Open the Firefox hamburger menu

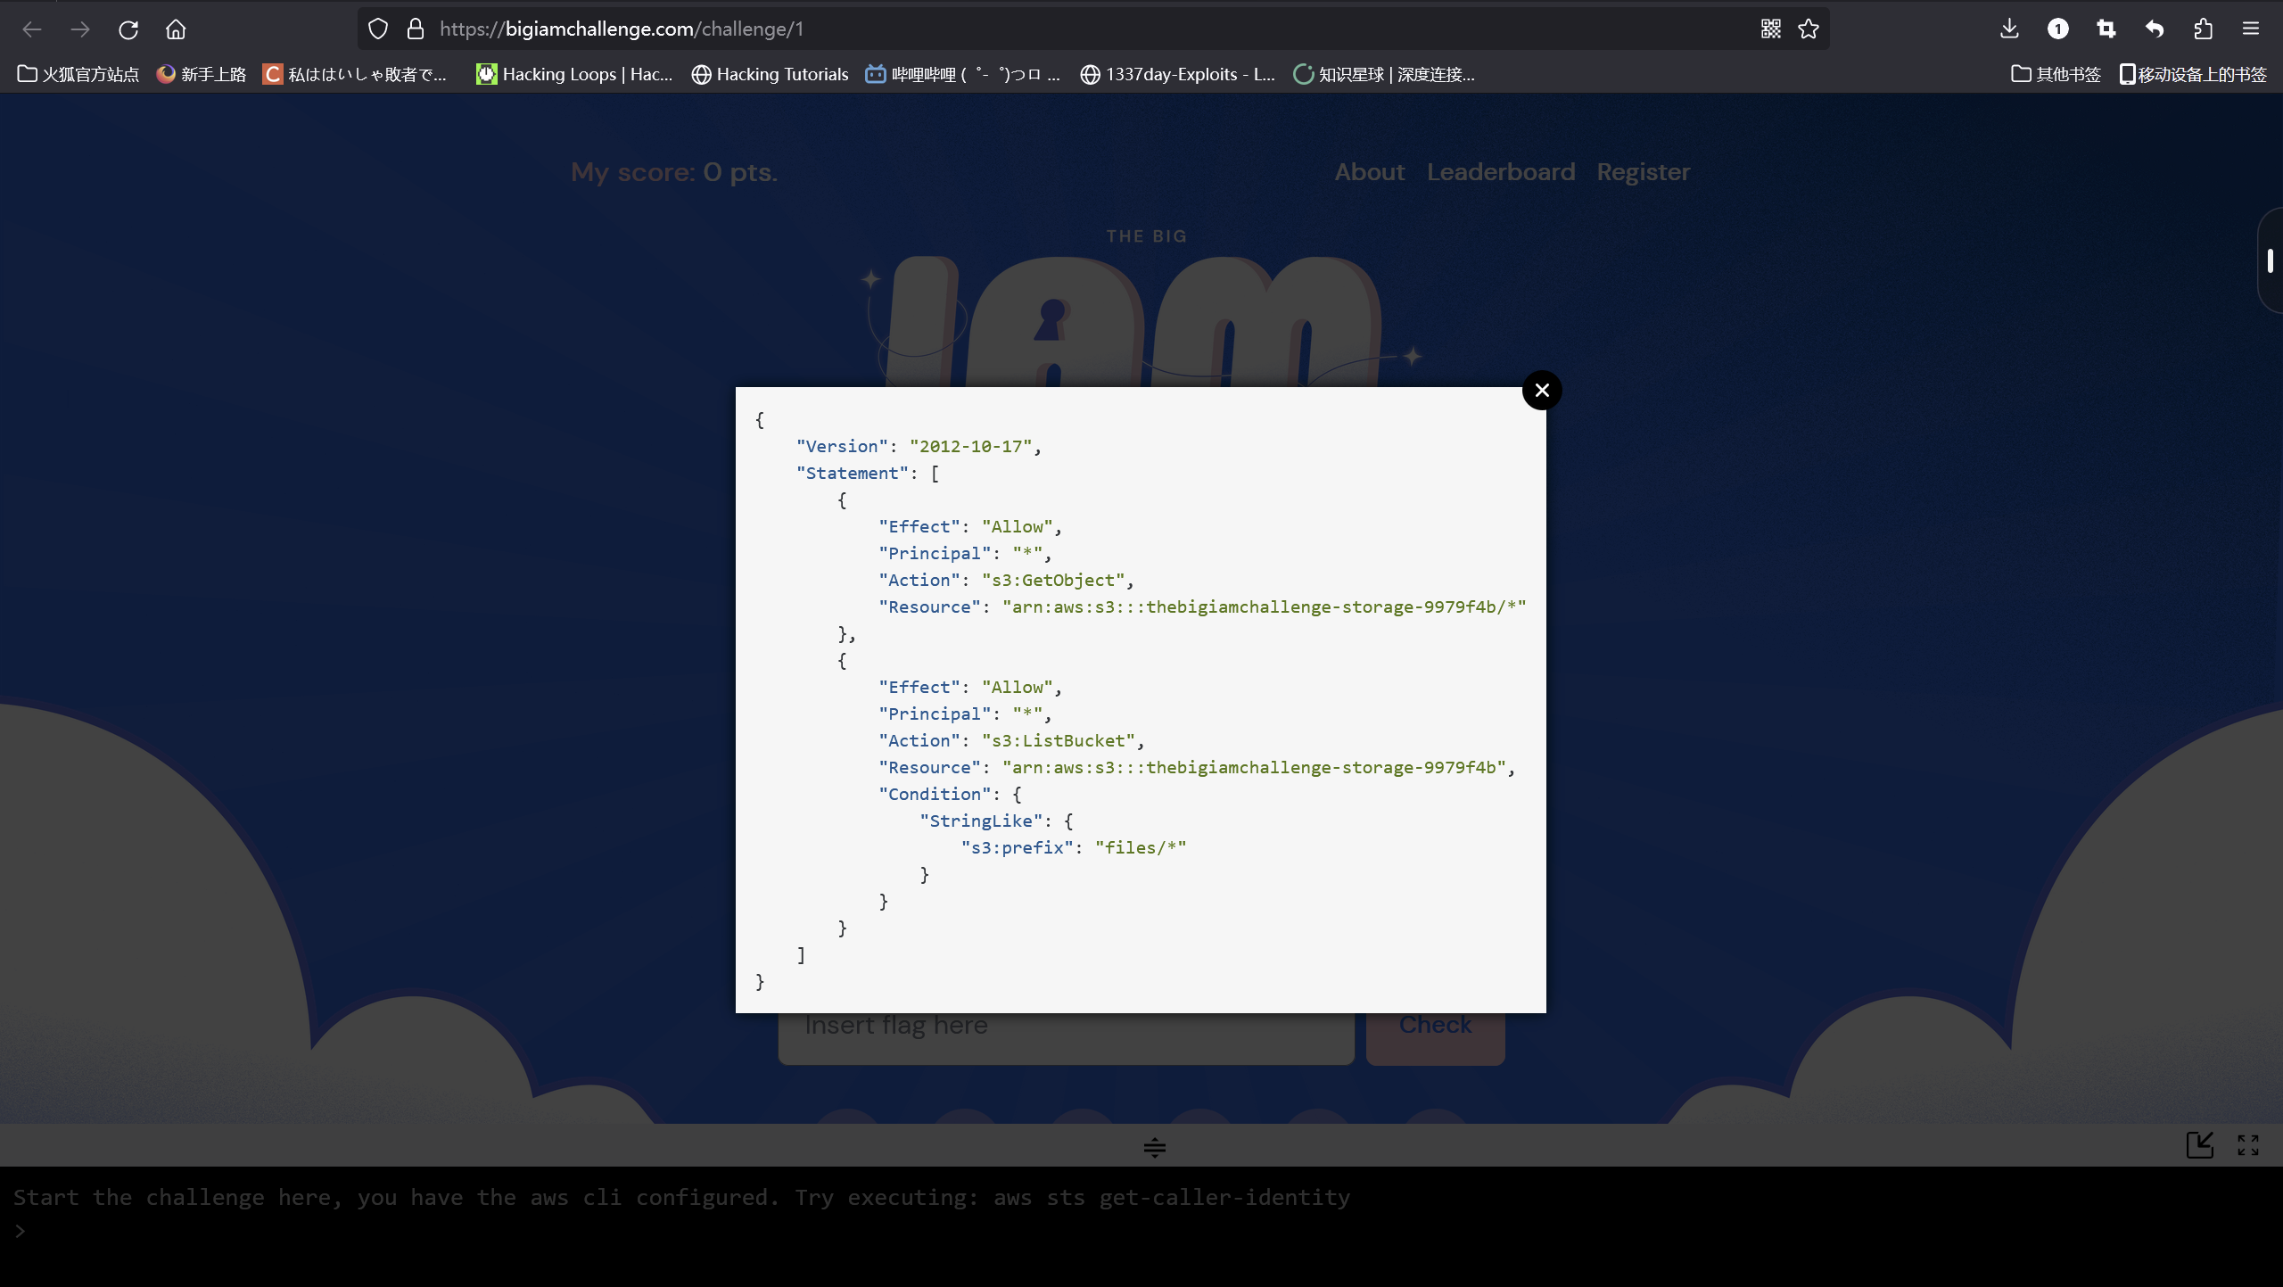coord(2251,29)
